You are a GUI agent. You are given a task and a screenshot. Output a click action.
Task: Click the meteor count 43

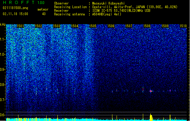click(44, 14)
